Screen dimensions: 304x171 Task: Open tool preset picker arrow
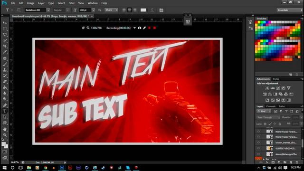[12, 10]
